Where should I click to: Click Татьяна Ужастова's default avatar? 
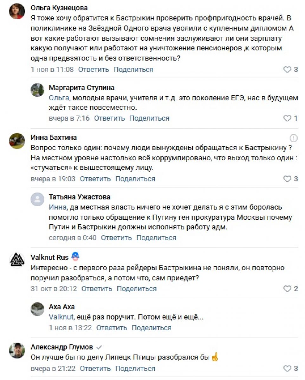pos(37,200)
